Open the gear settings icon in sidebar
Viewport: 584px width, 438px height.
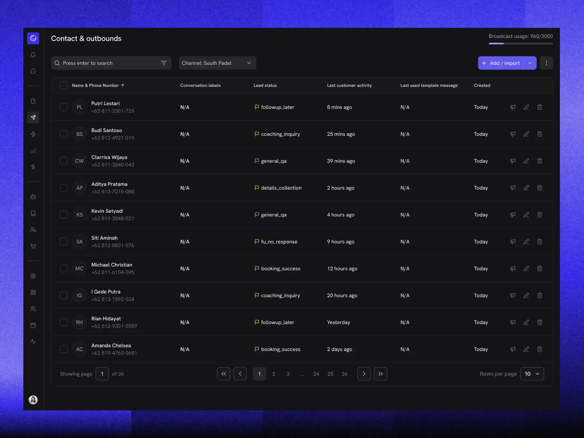pyautogui.click(x=33, y=276)
